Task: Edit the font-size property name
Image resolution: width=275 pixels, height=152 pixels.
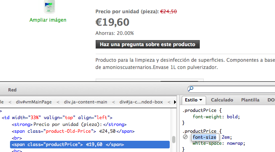Action: [204, 137]
